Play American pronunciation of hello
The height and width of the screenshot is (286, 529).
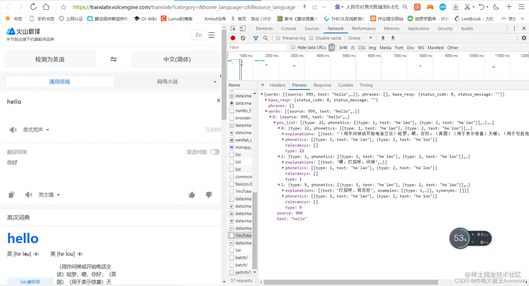click(x=80, y=254)
